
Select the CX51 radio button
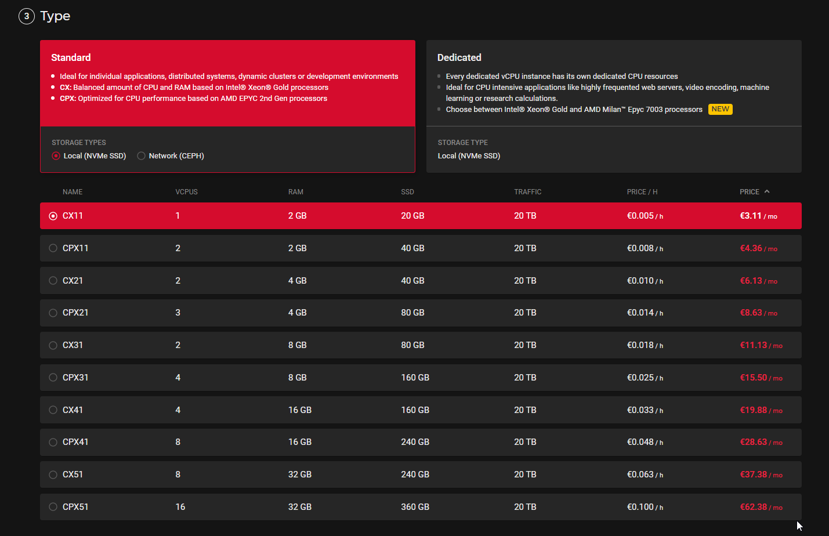tap(53, 475)
